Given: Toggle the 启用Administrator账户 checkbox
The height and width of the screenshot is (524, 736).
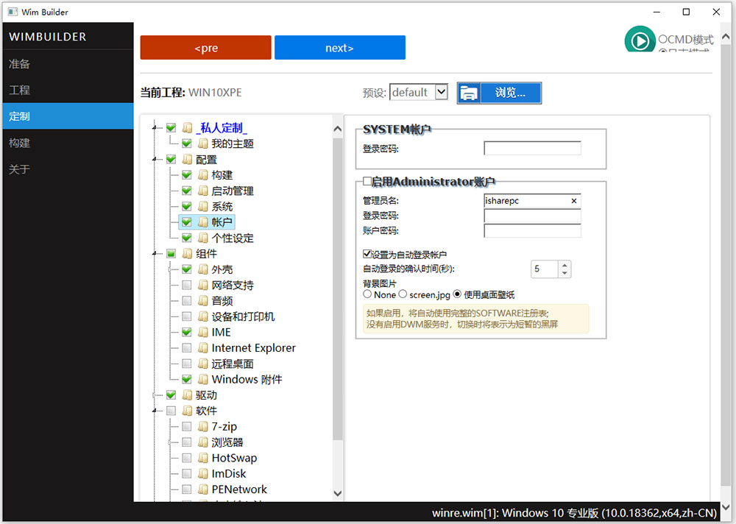Looking at the screenshot, I should point(367,181).
